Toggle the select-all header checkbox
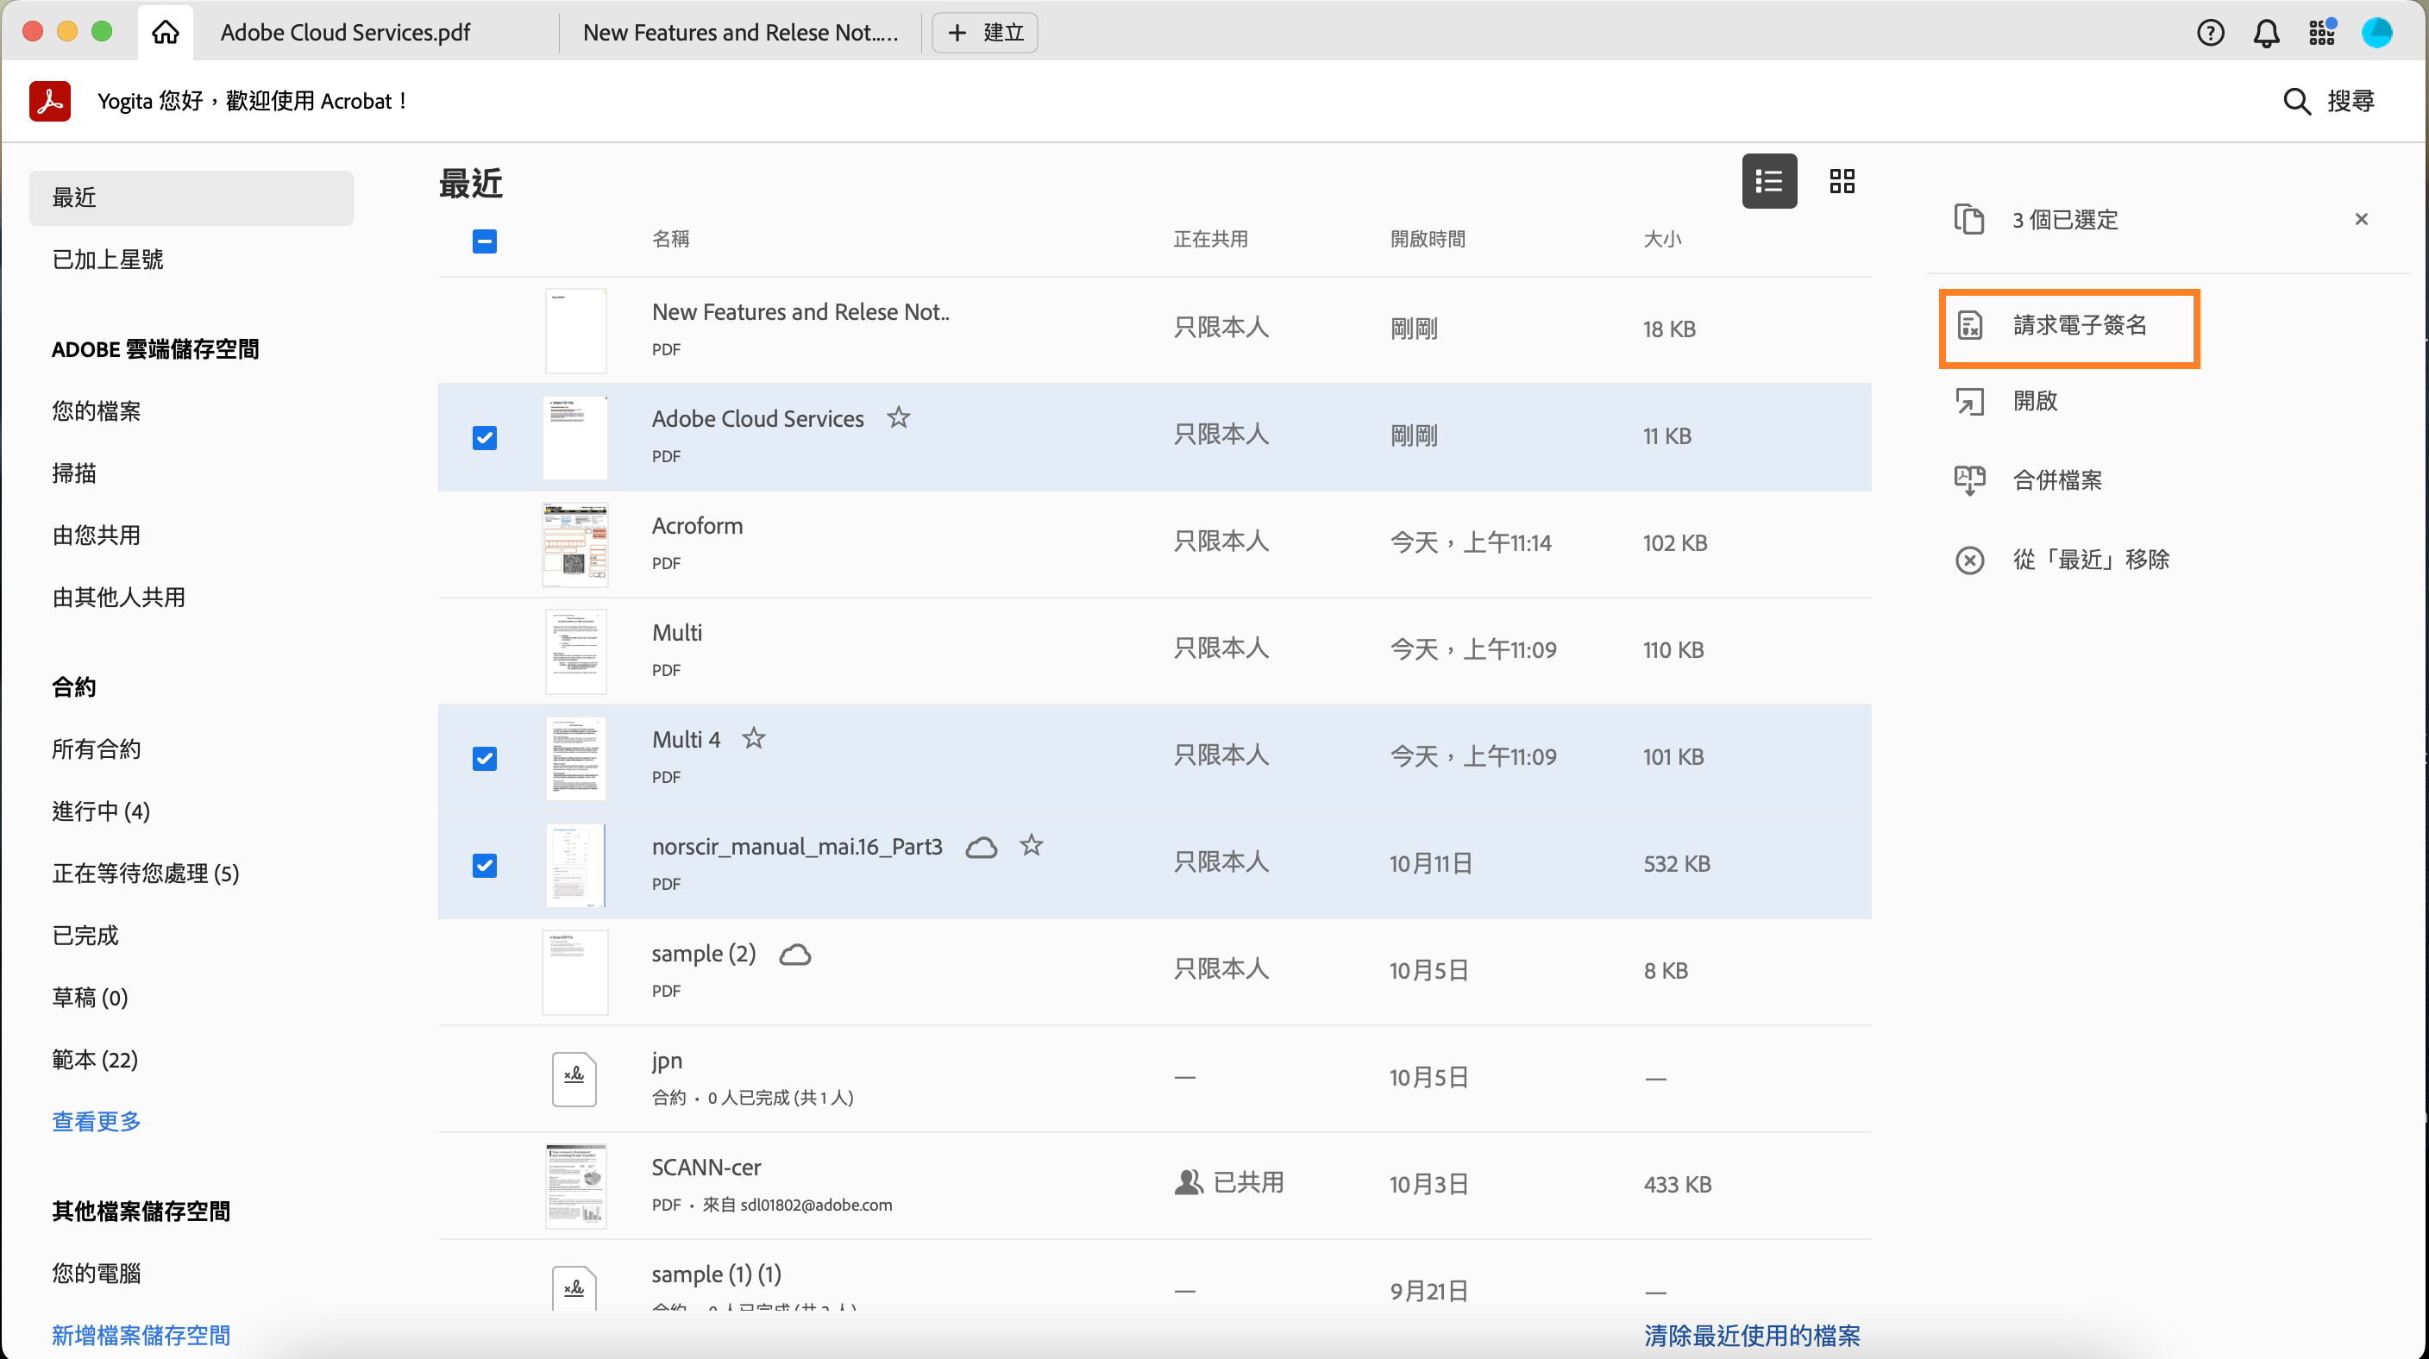Viewport: 2429px width, 1359px height. (485, 241)
